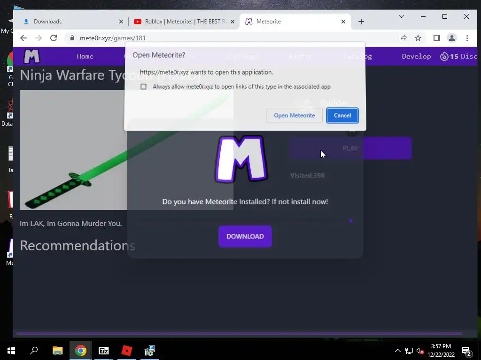Close the YouTube Roblox tab
Screen dimensions: 481x360
232,22
